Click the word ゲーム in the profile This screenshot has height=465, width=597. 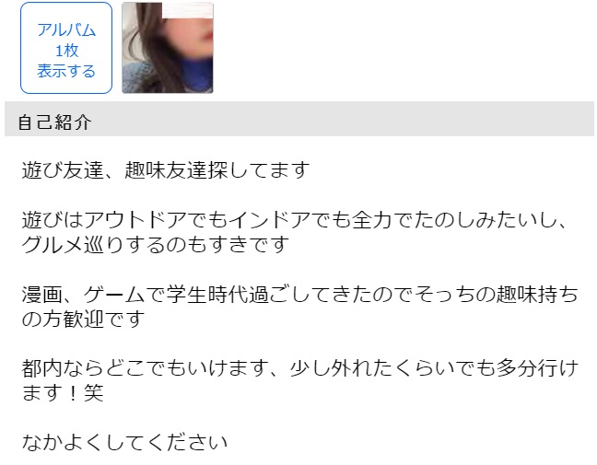(x=114, y=295)
